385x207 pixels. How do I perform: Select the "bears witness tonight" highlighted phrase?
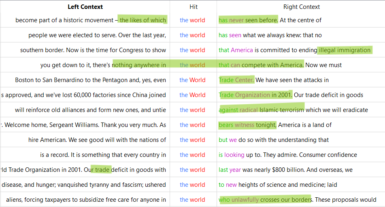coord(247,125)
